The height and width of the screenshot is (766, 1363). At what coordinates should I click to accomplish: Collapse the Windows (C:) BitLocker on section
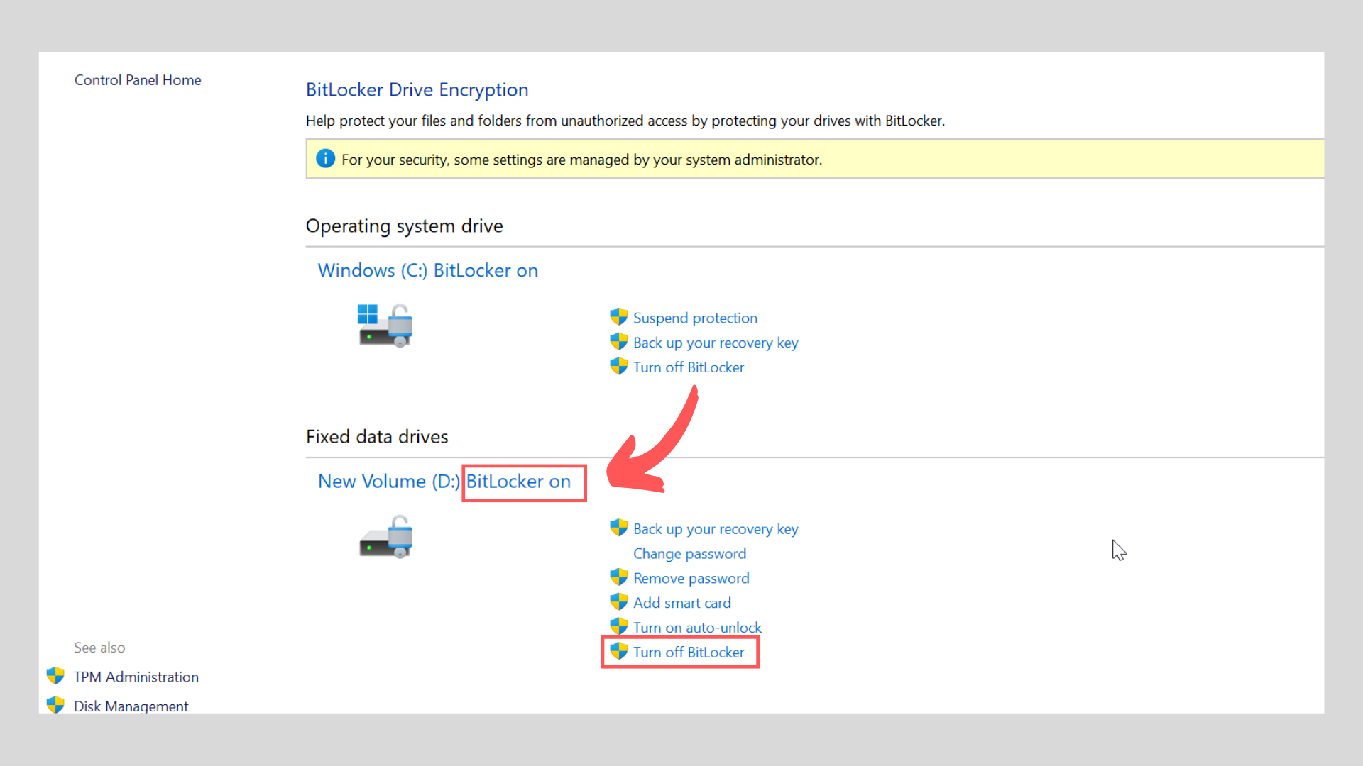point(428,270)
